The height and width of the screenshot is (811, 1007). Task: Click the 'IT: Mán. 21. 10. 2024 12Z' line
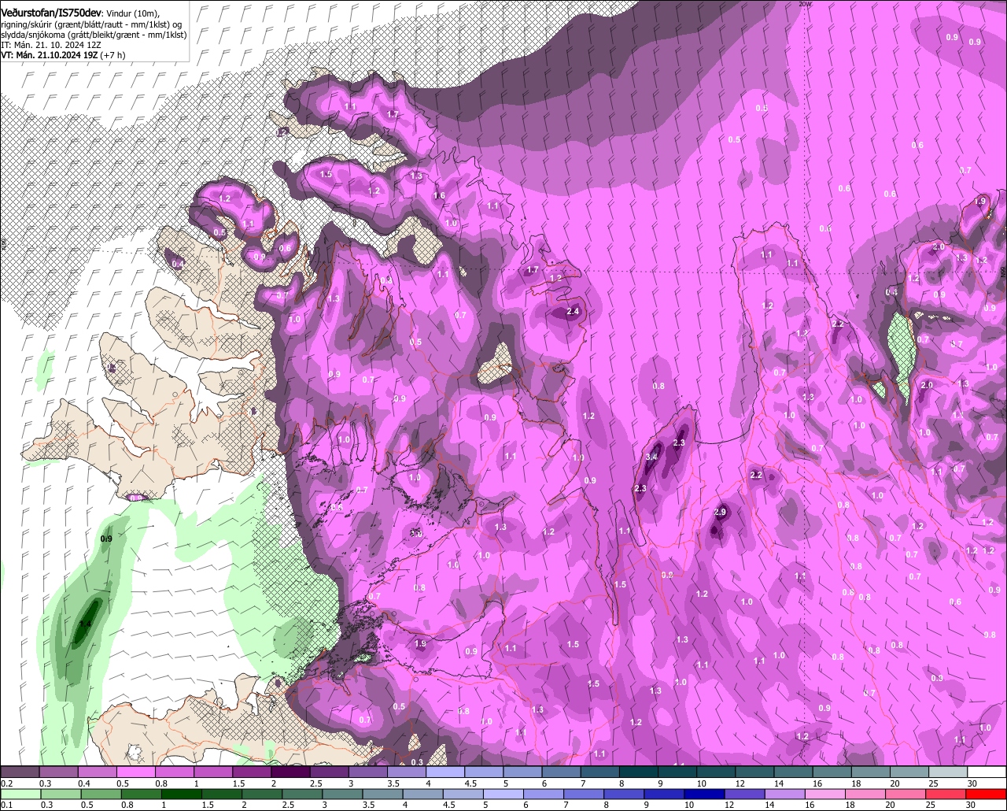50,46
